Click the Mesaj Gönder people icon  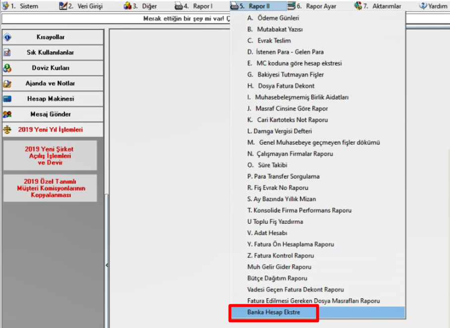point(7,114)
